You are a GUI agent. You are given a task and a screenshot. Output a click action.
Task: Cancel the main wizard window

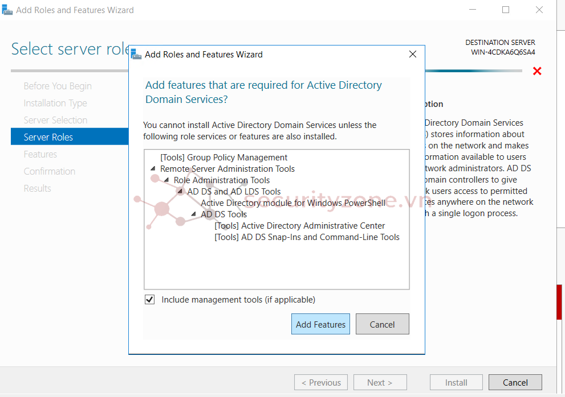coord(515,382)
